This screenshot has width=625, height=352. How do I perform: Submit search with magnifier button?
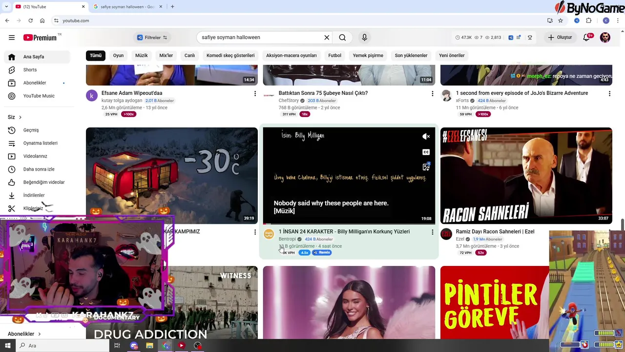pyautogui.click(x=342, y=38)
